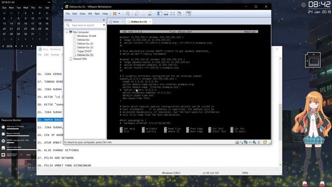The height and width of the screenshot is (187, 332).
Task: Open the Tabs menu in VMware
Action: 97,14
